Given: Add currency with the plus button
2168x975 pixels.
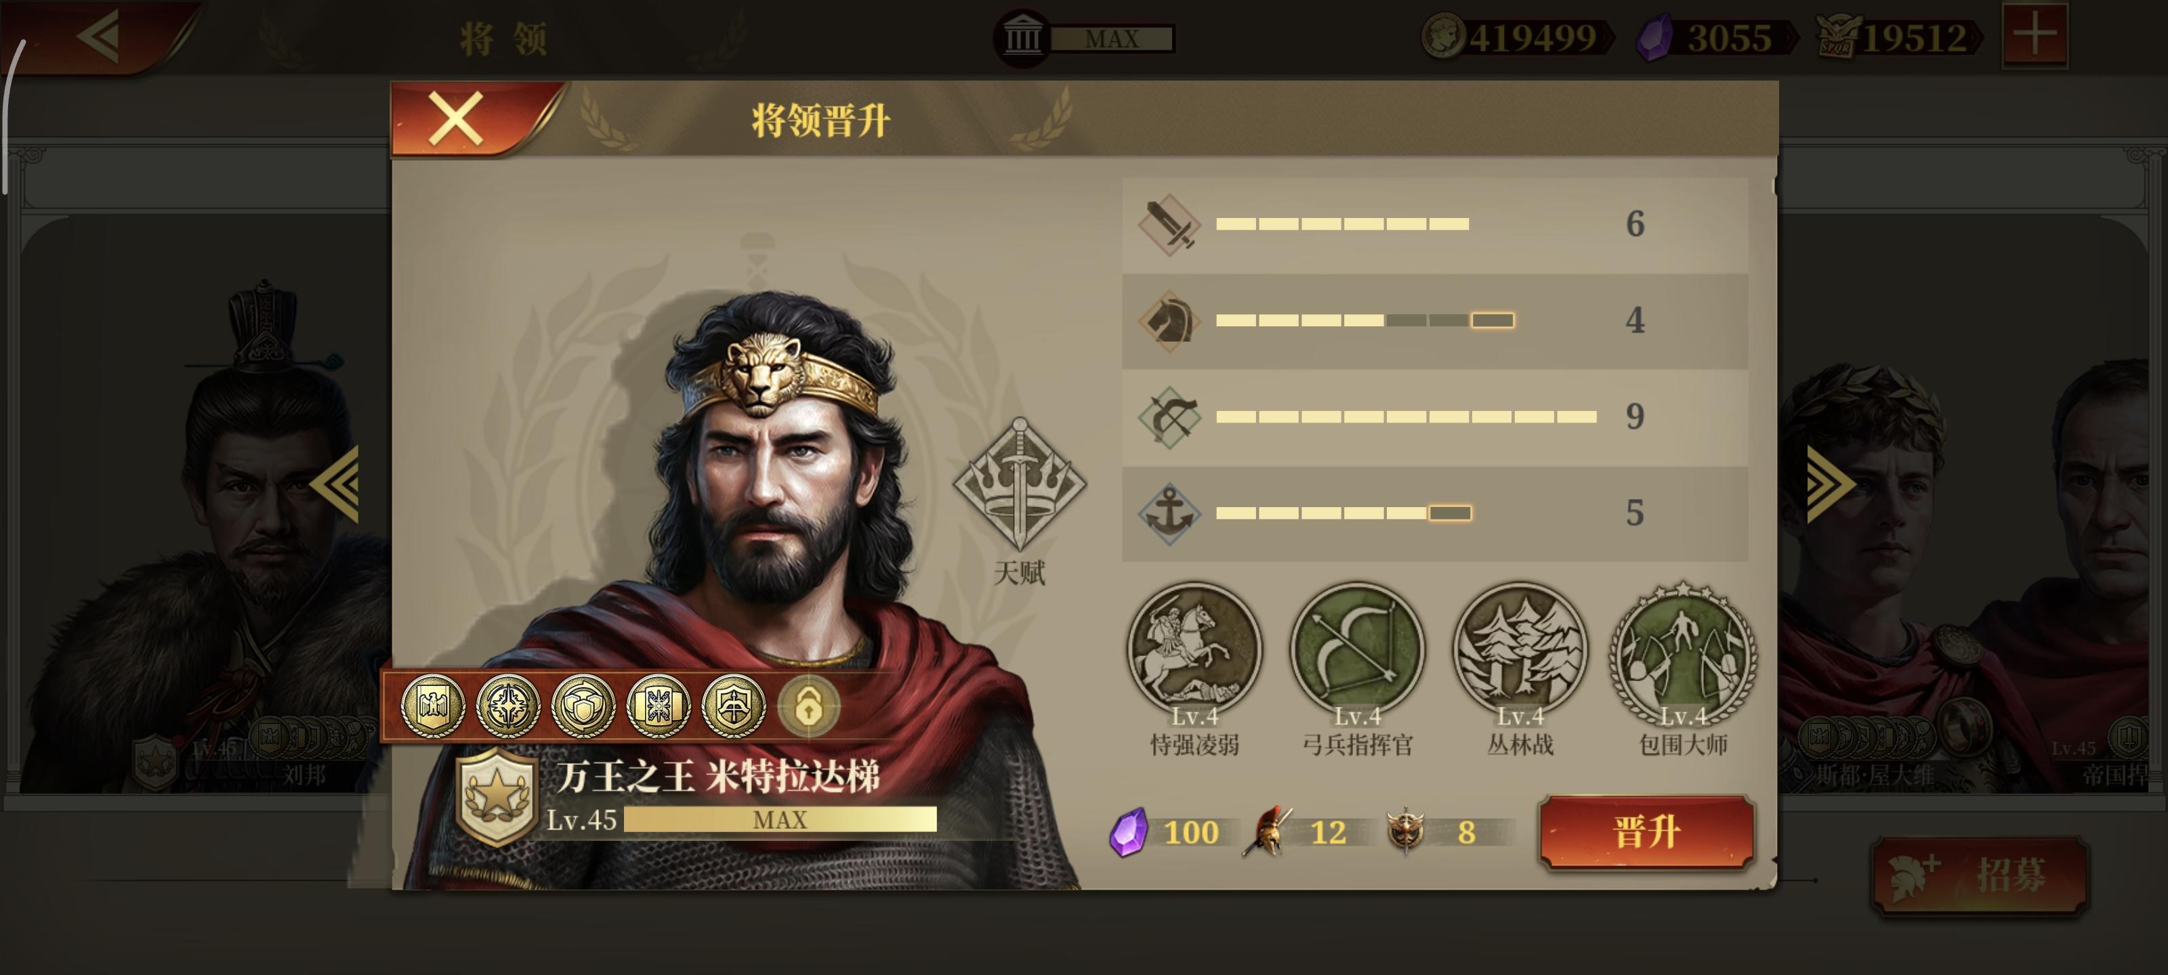Looking at the screenshot, I should tap(2035, 35).
